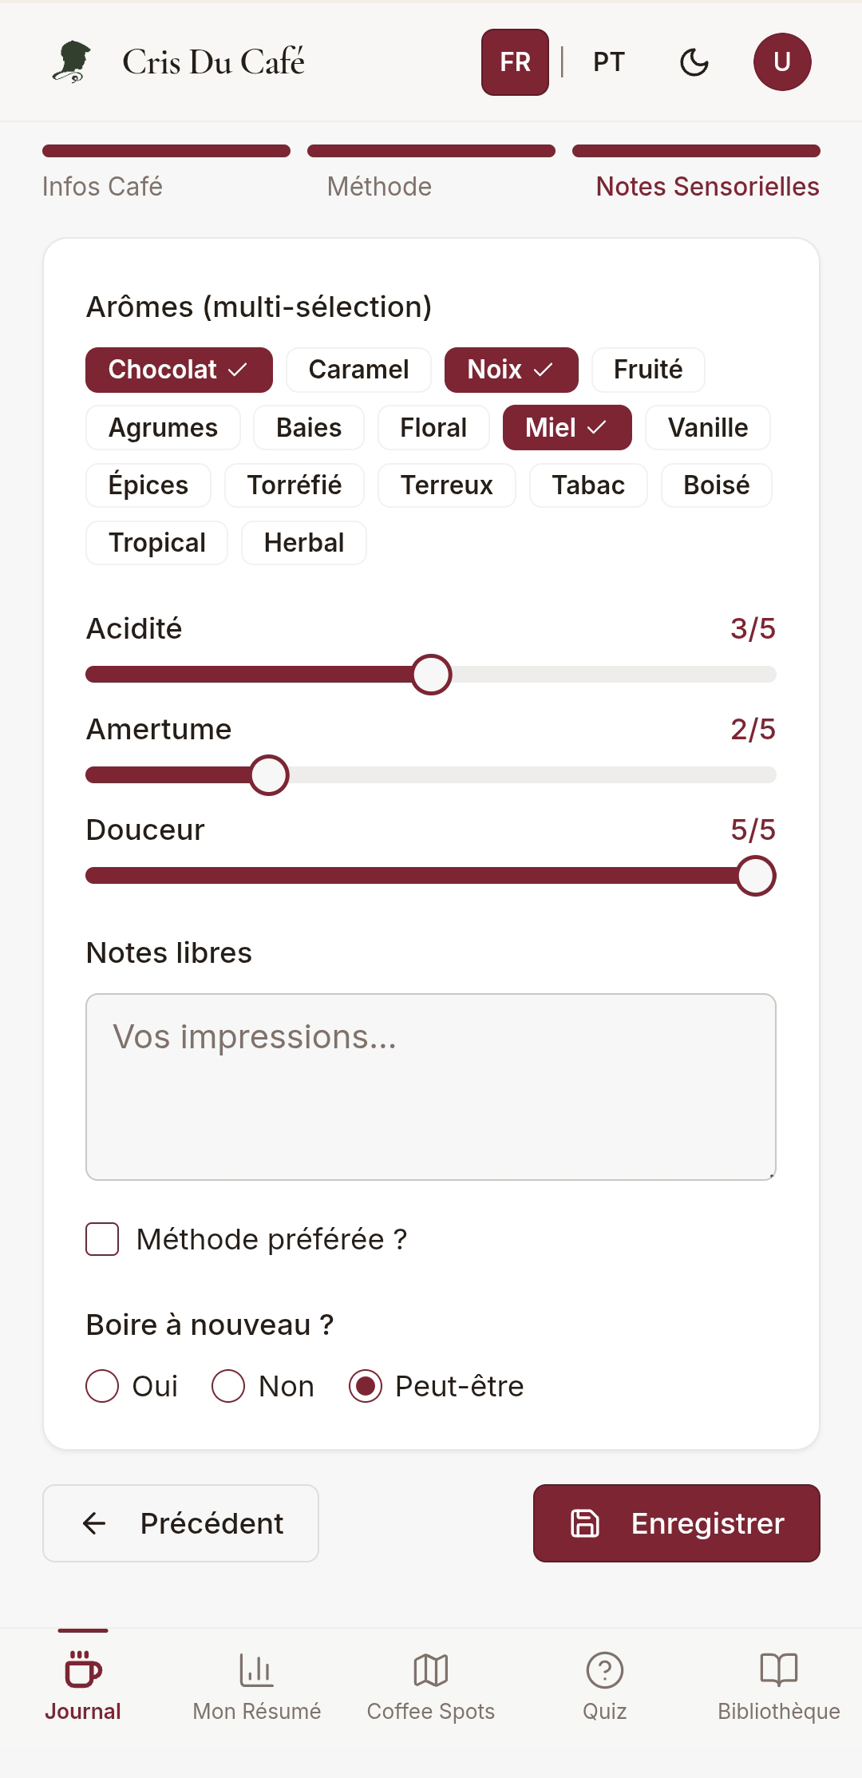Screen dimensions: 862x1778
Task: Deselect the Chocolat aroma chip
Action: coord(179,370)
